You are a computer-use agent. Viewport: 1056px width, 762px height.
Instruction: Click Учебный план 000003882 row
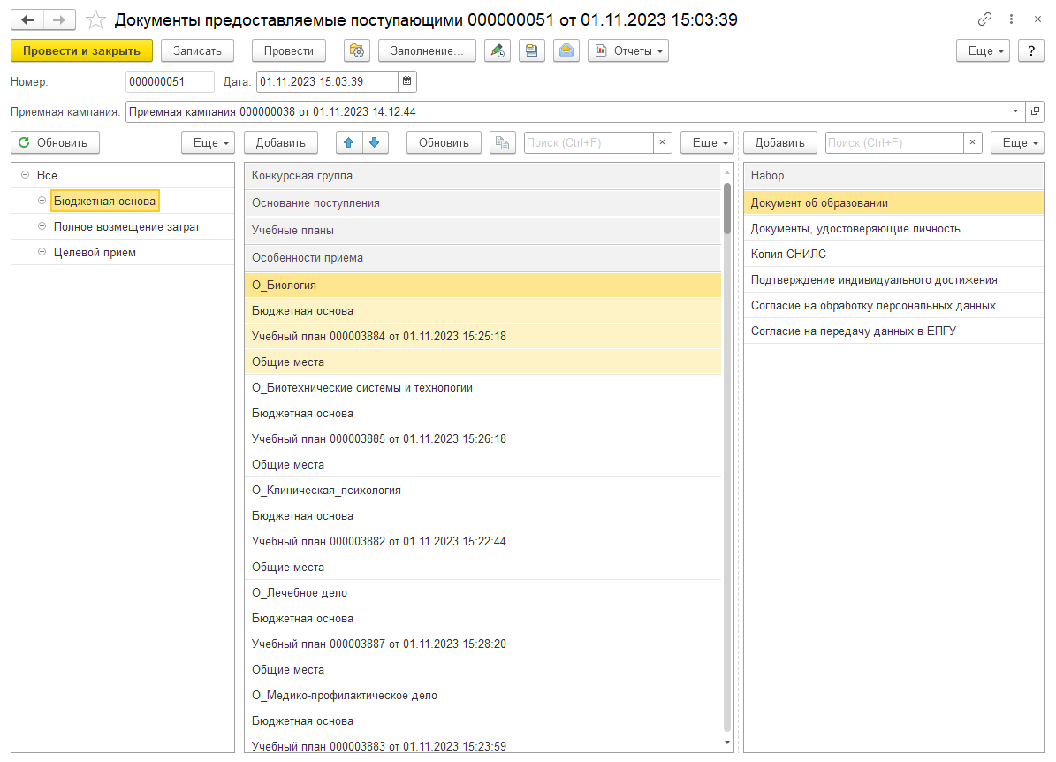[482, 541]
